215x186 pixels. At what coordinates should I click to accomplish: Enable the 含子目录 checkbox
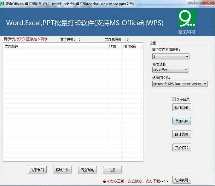(x=174, y=99)
